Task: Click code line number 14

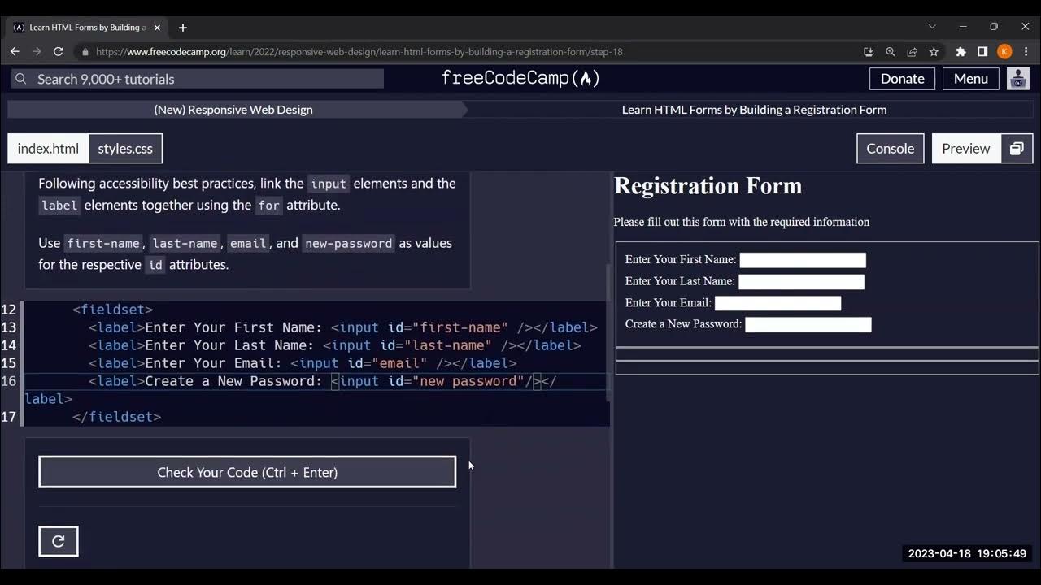Action: click(9, 345)
